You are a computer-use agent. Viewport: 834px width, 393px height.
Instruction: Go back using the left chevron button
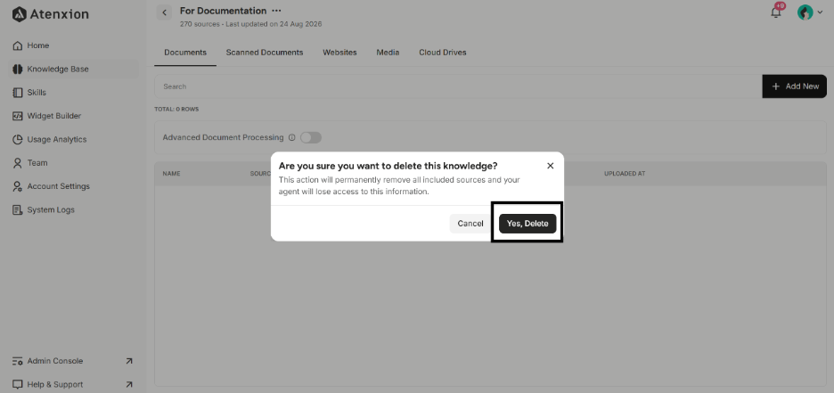[164, 12]
